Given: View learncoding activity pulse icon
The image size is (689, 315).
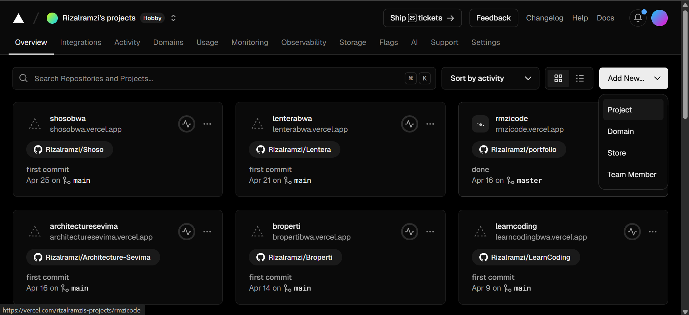Looking at the screenshot, I should click(x=632, y=232).
